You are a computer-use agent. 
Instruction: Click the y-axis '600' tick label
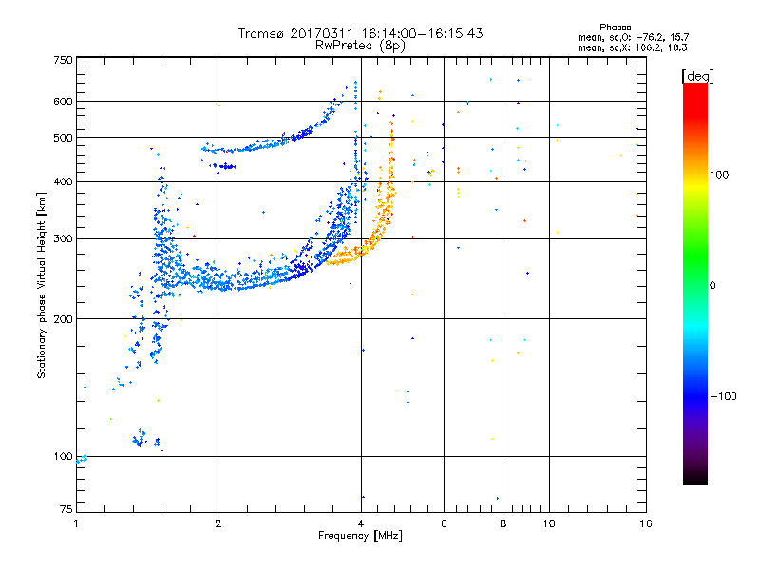point(64,102)
